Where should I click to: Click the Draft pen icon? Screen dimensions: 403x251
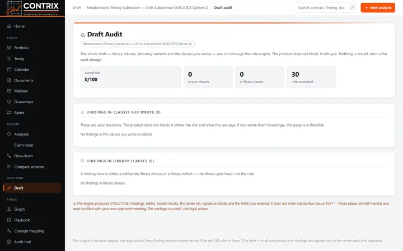(x=9, y=188)
